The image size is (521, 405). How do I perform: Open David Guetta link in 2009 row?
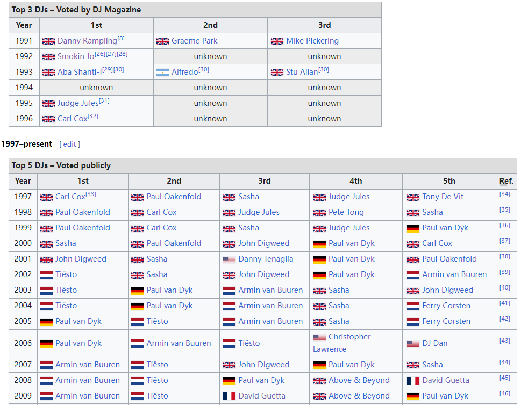point(261,396)
